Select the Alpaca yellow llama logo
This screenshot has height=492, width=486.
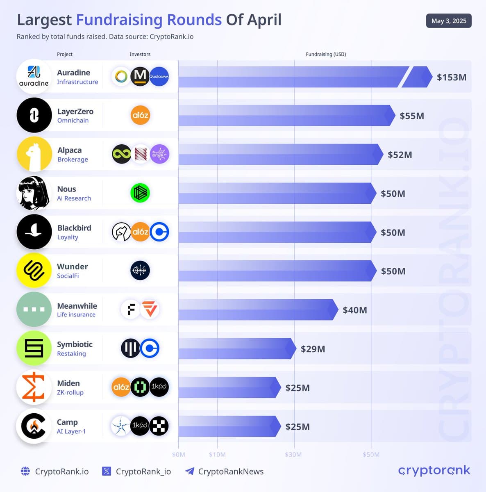[34, 154]
